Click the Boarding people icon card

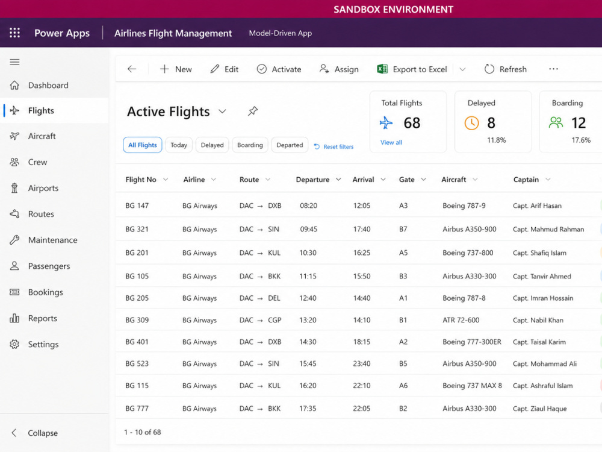point(556,123)
